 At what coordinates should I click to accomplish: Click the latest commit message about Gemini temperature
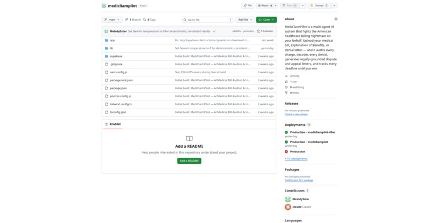169,31
